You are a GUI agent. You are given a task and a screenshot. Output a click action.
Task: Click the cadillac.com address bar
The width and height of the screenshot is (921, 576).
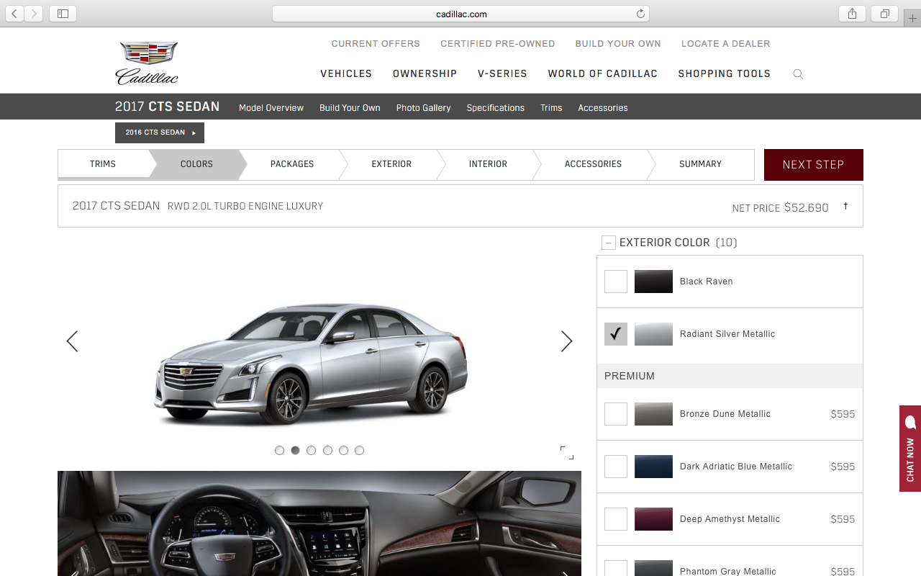click(460, 14)
